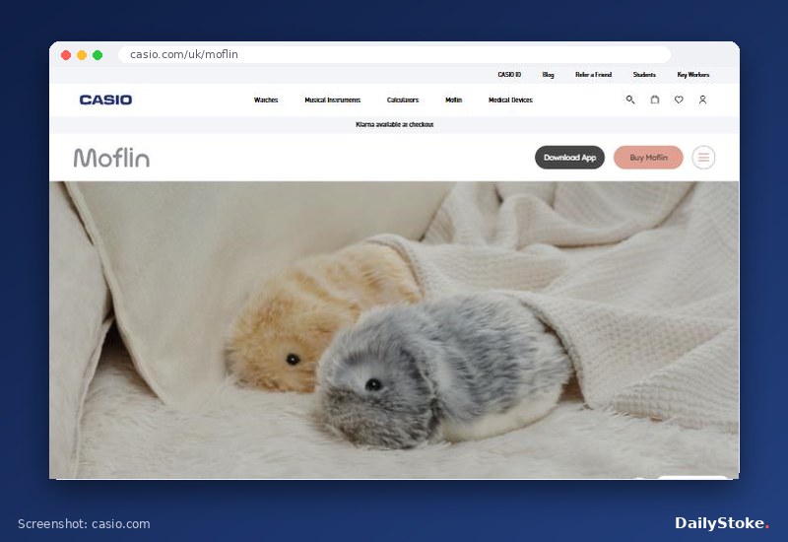The width and height of the screenshot is (788, 542).
Task: Open the shopping bag icon
Action: 654,100
